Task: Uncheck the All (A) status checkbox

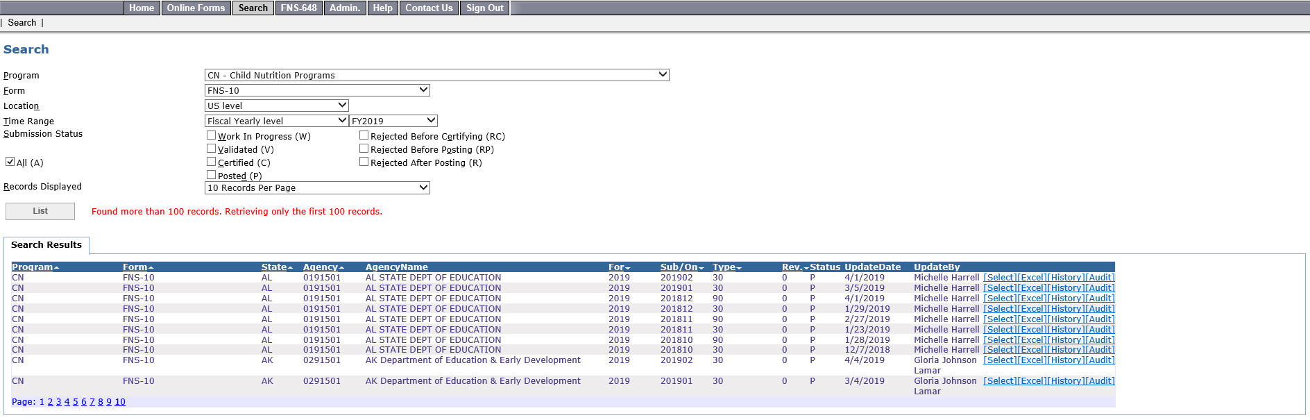Action: [x=10, y=162]
